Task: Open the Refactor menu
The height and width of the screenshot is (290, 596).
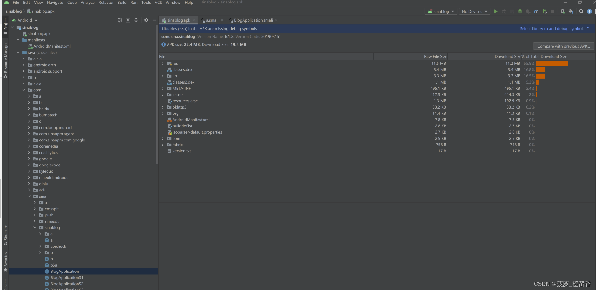Action: (x=106, y=3)
